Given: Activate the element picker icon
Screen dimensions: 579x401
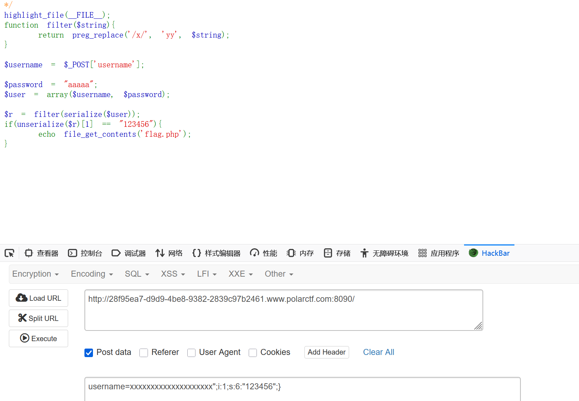Looking at the screenshot, I should pyautogui.click(x=9, y=253).
